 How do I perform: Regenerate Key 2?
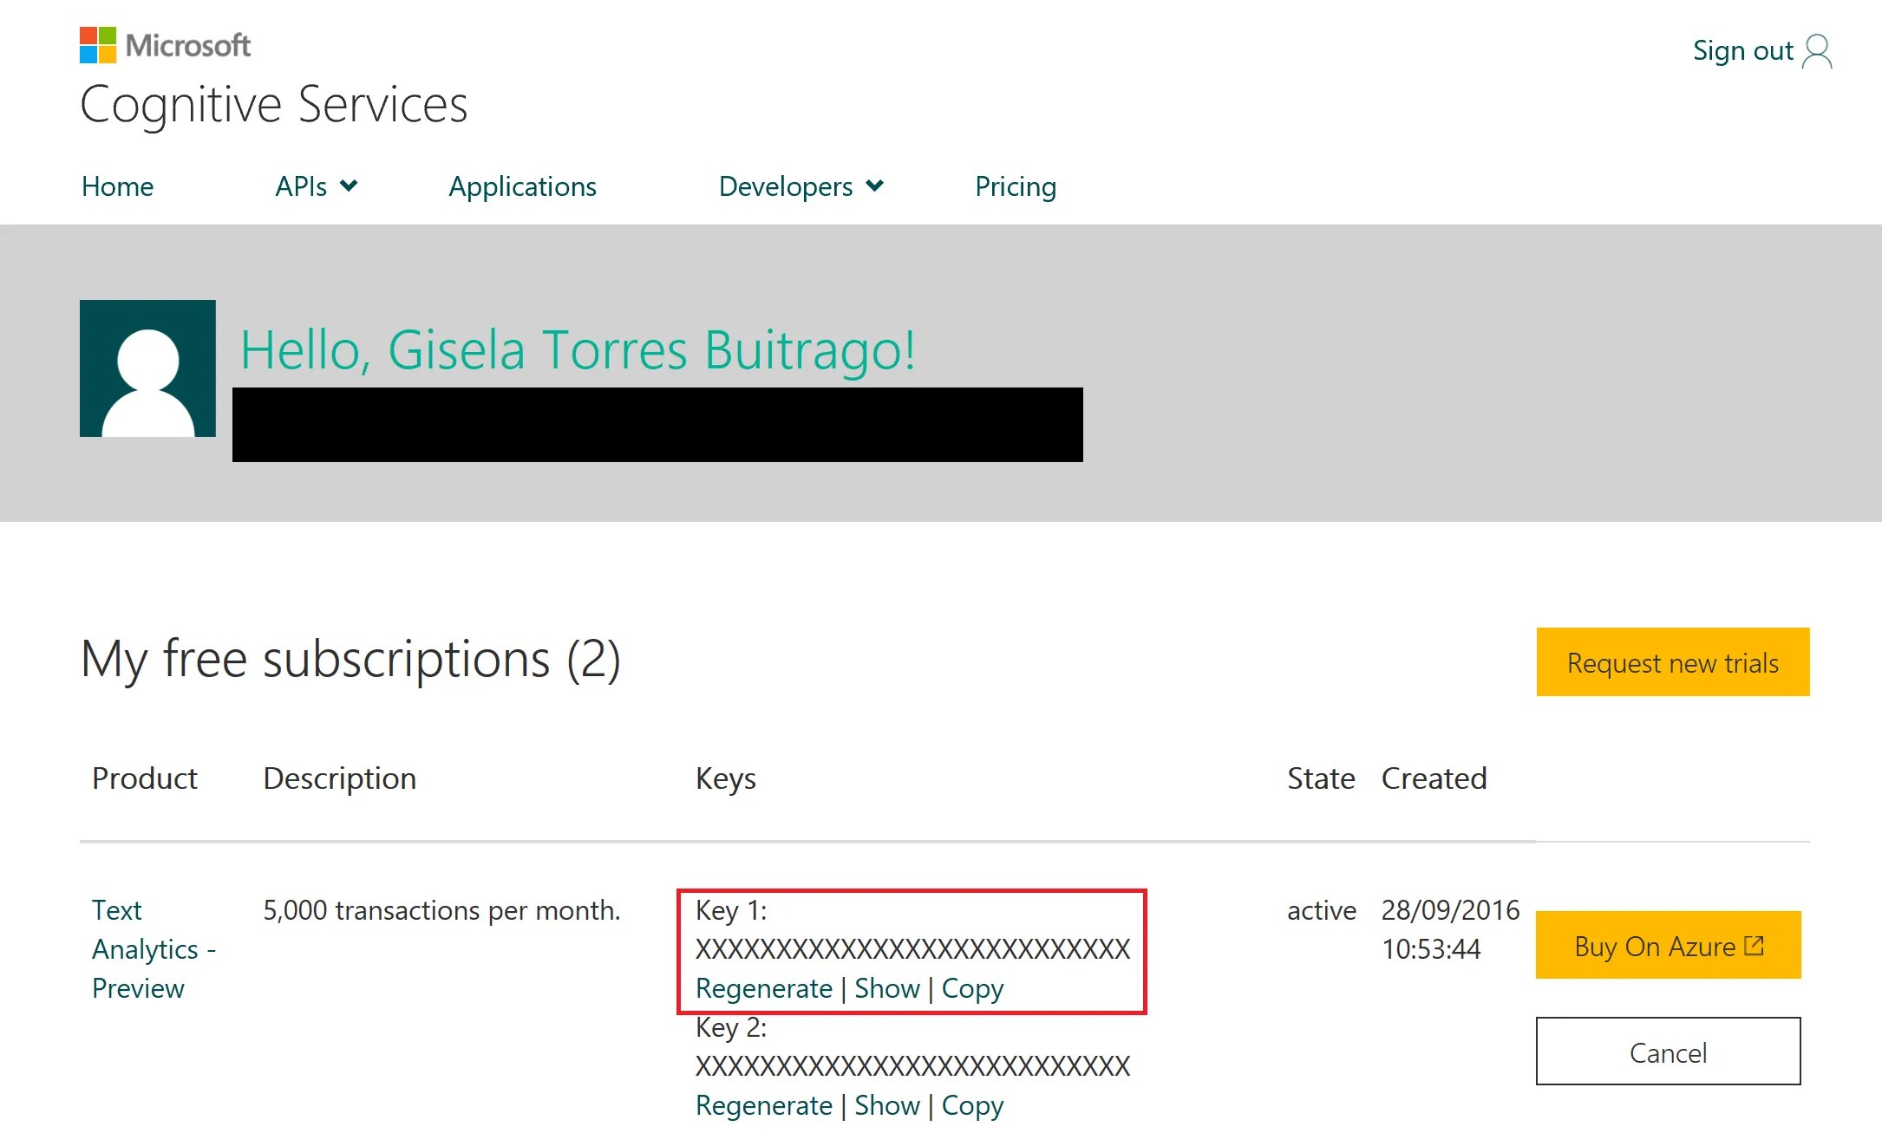click(x=764, y=1105)
